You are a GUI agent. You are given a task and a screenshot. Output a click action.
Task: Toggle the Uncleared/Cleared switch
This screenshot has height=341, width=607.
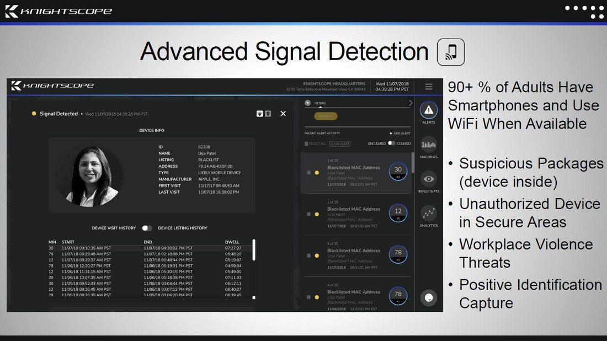[x=391, y=143]
